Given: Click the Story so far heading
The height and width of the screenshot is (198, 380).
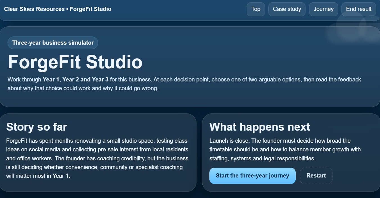Looking at the screenshot, I should (x=37, y=127).
